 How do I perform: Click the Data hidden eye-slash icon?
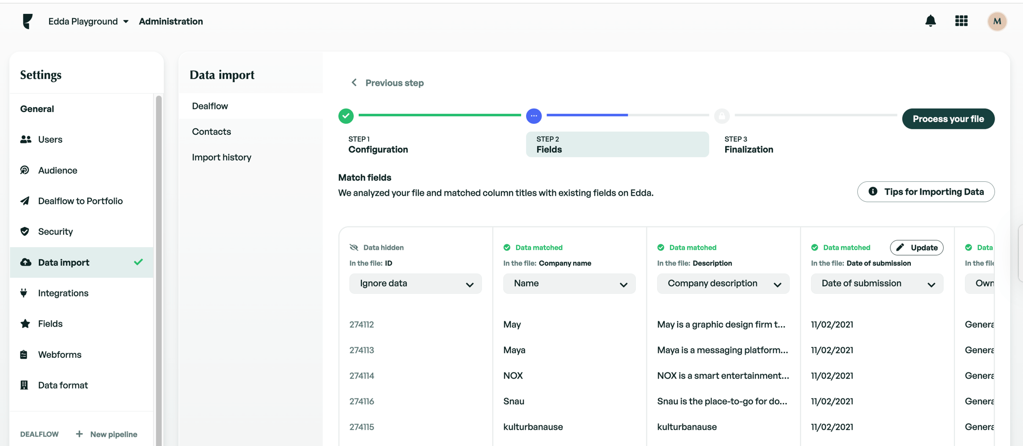point(354,247)
